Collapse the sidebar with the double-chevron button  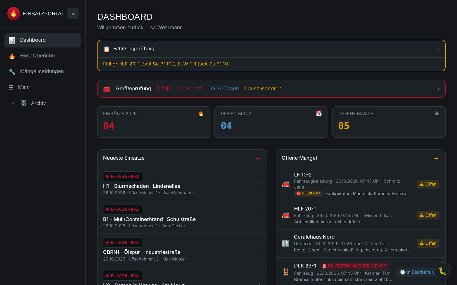point(73,14)
